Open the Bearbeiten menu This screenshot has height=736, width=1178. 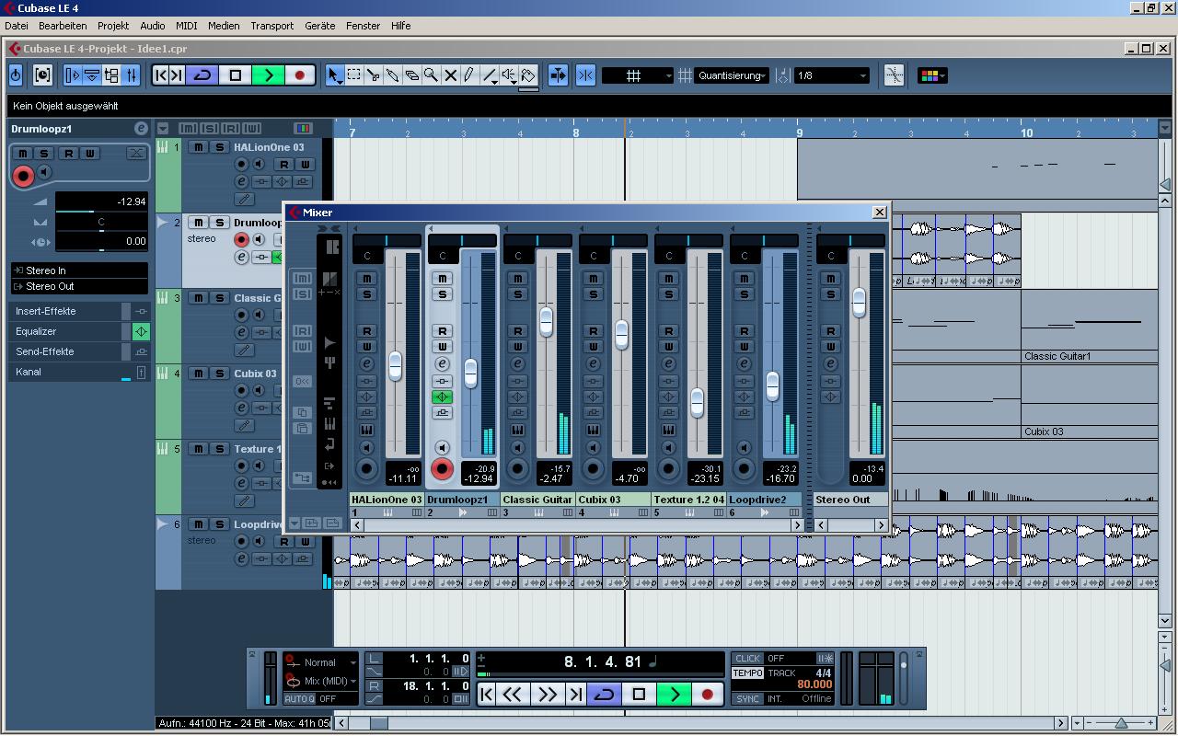[x=63, y=26]
